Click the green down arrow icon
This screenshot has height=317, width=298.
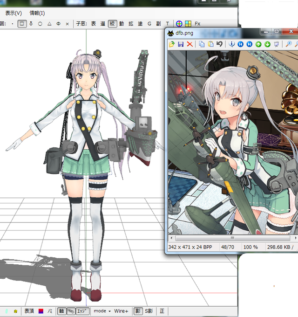268,44
